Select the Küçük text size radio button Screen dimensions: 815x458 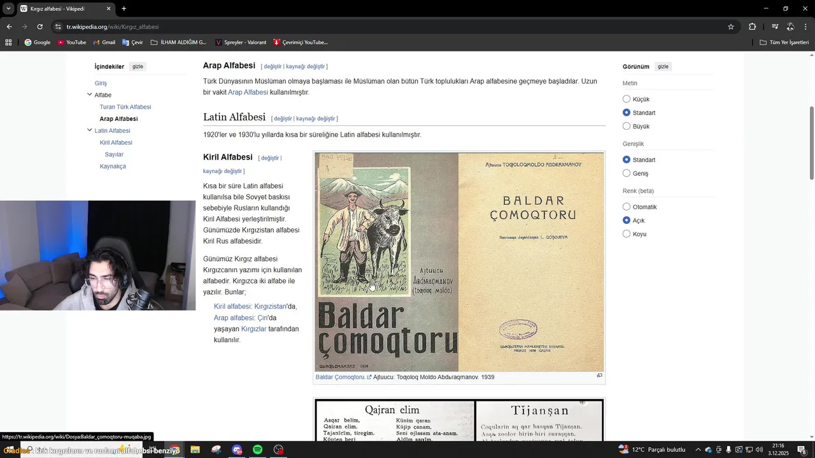click(x=627, y=99)
